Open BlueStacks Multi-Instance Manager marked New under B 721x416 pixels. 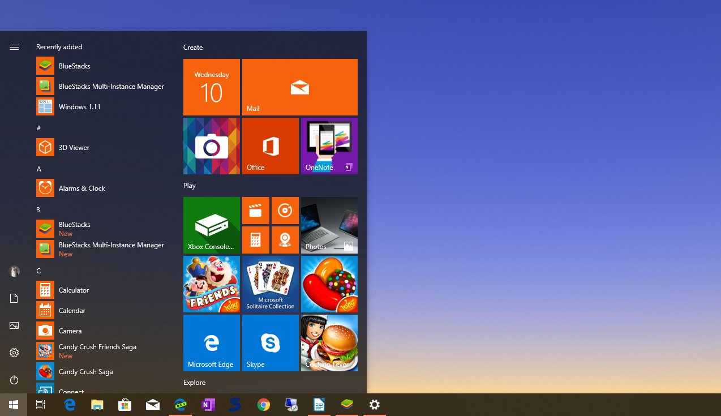point(102,249)
